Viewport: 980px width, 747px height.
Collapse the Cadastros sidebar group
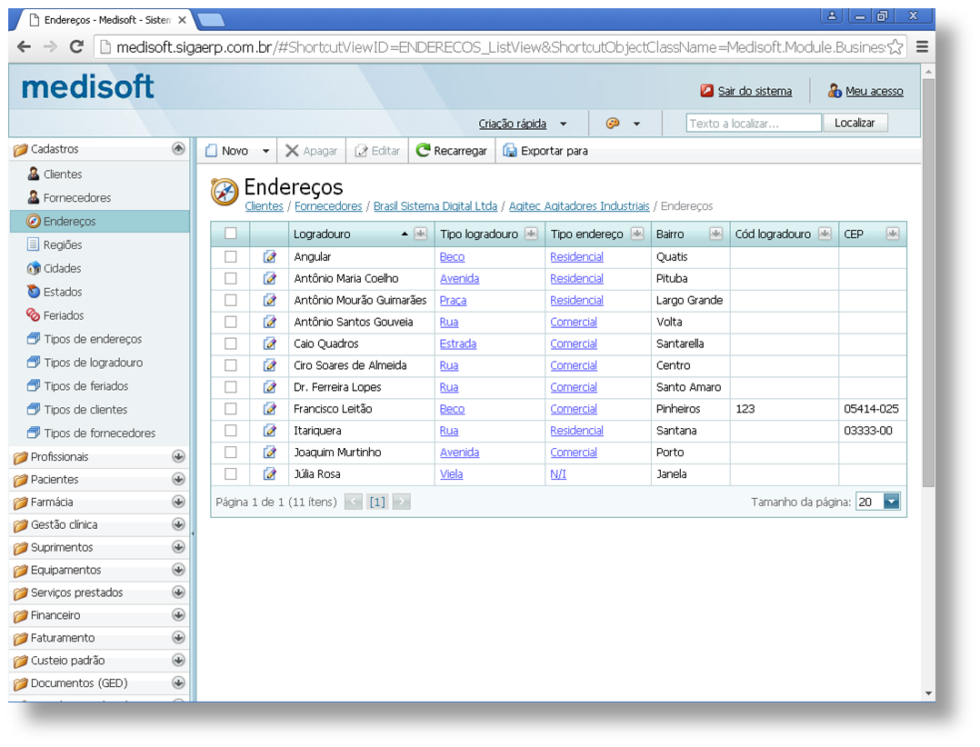[x=178, y=149]
